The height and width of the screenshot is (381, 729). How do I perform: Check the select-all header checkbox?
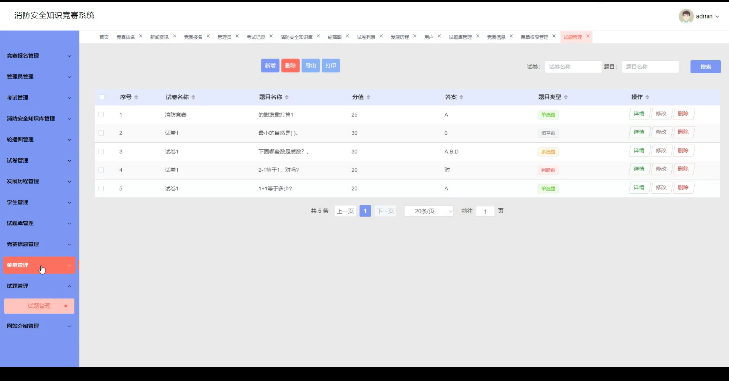point(102,97)
